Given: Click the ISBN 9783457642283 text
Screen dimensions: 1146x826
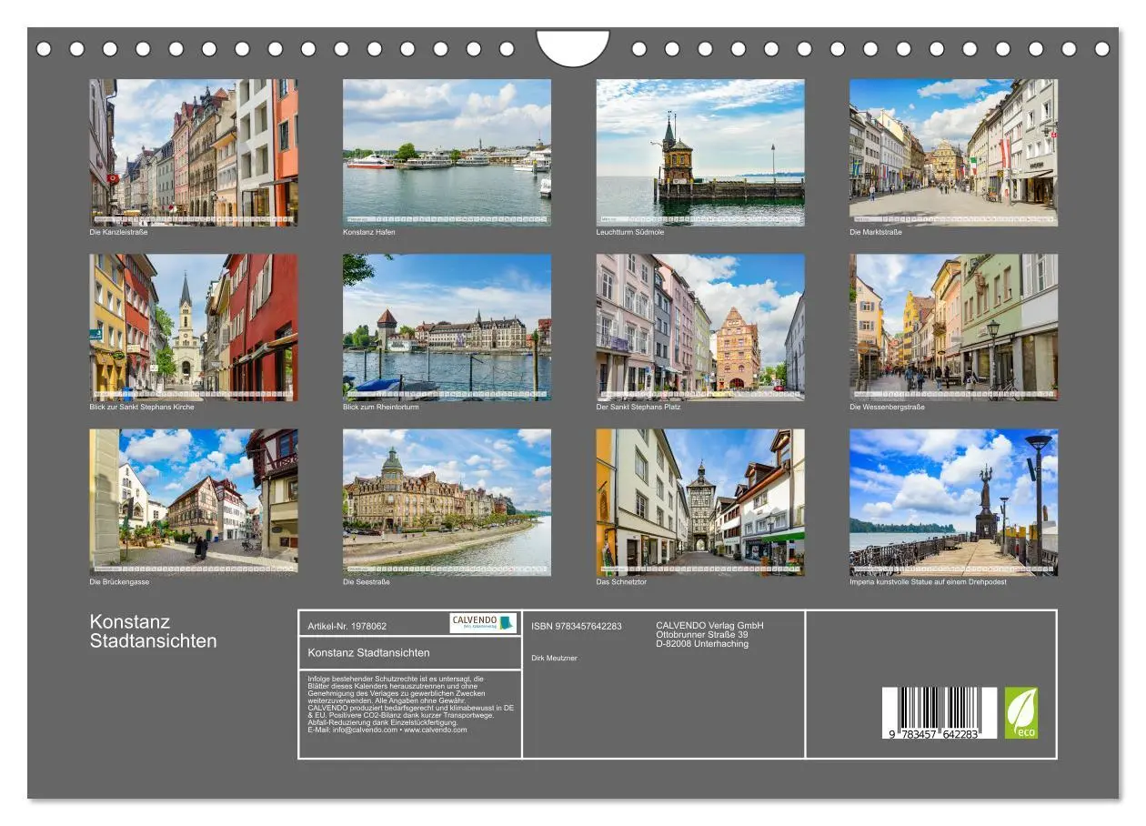Looking at the screenshot, I should pos(578,624).
